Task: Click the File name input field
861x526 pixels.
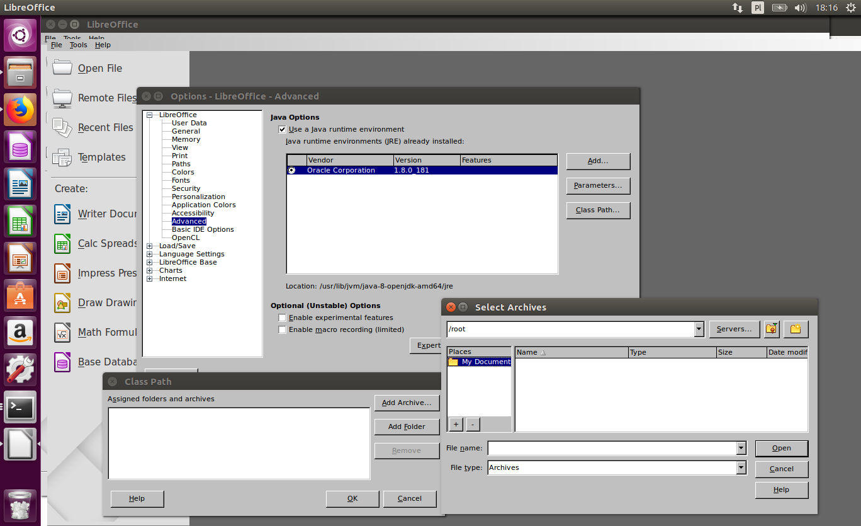Action: (x=612, y=448)
